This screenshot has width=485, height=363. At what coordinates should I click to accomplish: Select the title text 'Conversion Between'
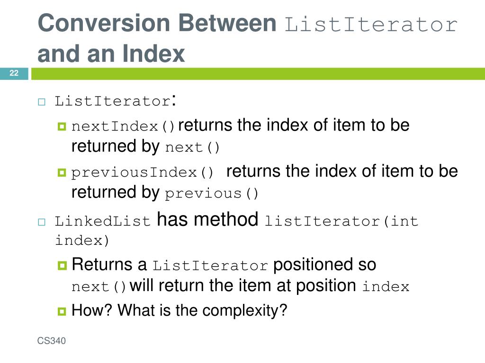coord(157,24)
